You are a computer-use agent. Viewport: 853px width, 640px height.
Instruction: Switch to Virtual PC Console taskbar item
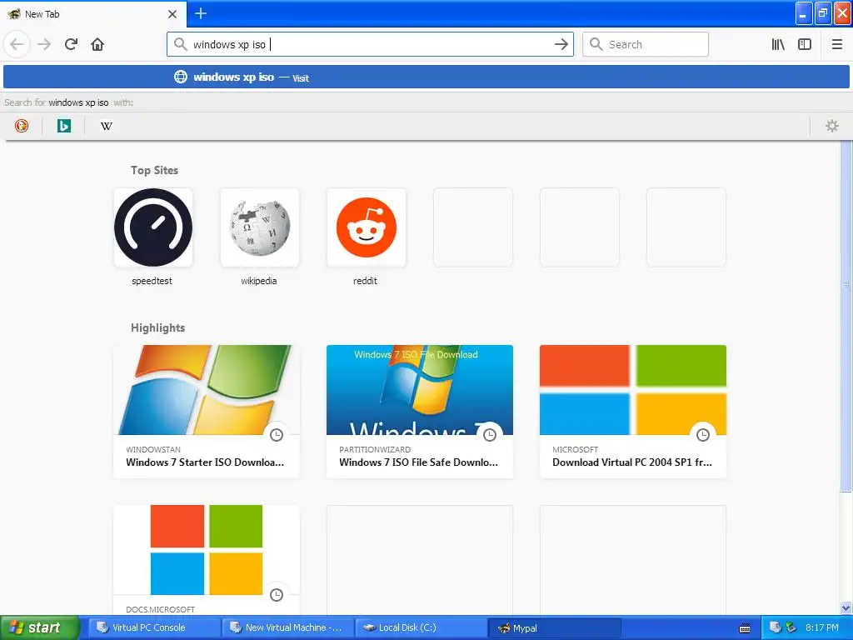click(154, 628)
